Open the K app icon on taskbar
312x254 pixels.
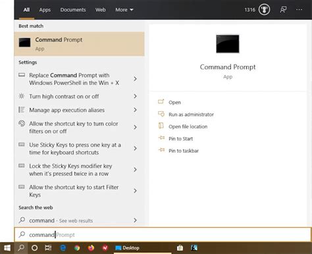[x=194, y=248]
